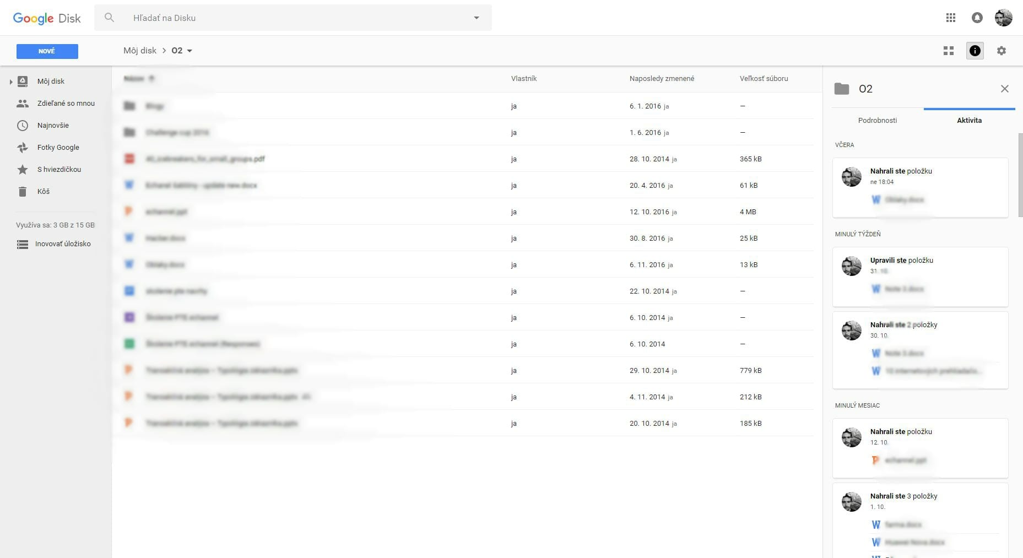
Task: Click Inovovať úložisko link
Action: pyautogui.click(x=63, y=243)
